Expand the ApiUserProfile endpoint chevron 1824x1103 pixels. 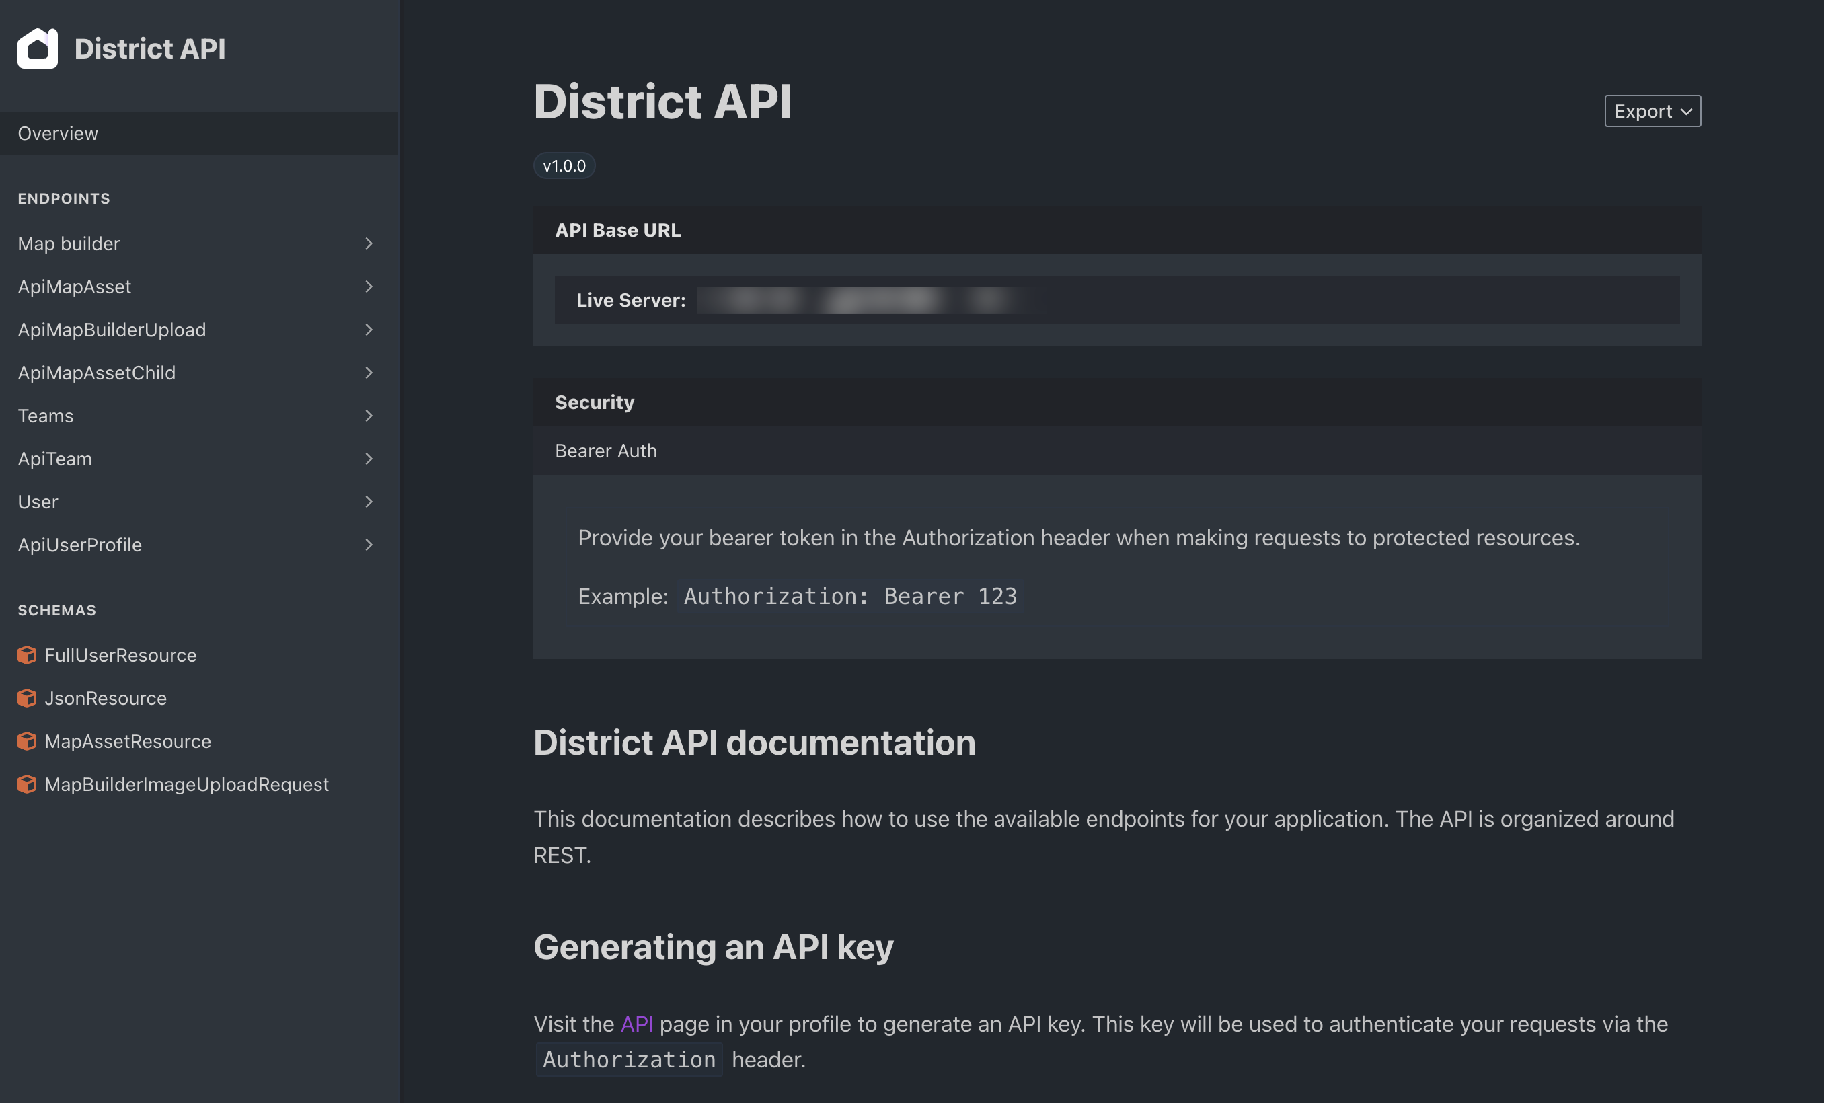[x=369, y=544]
